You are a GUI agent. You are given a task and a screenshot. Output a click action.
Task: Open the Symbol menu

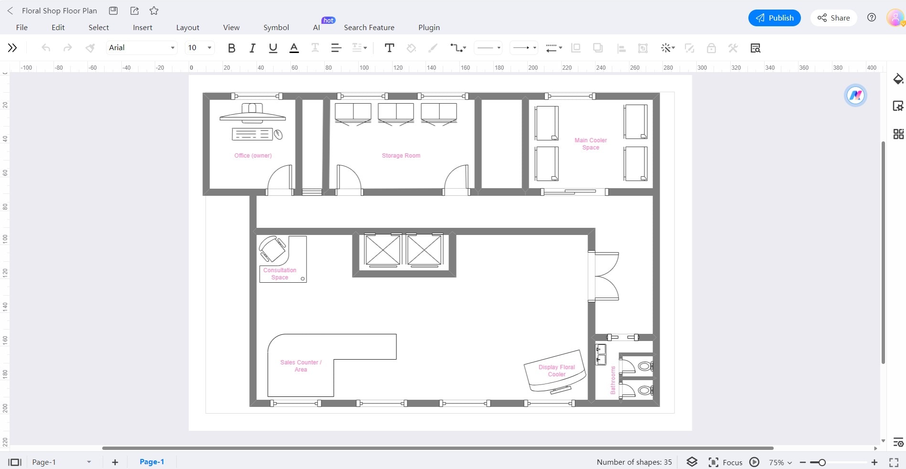click(x=276, y=27)
